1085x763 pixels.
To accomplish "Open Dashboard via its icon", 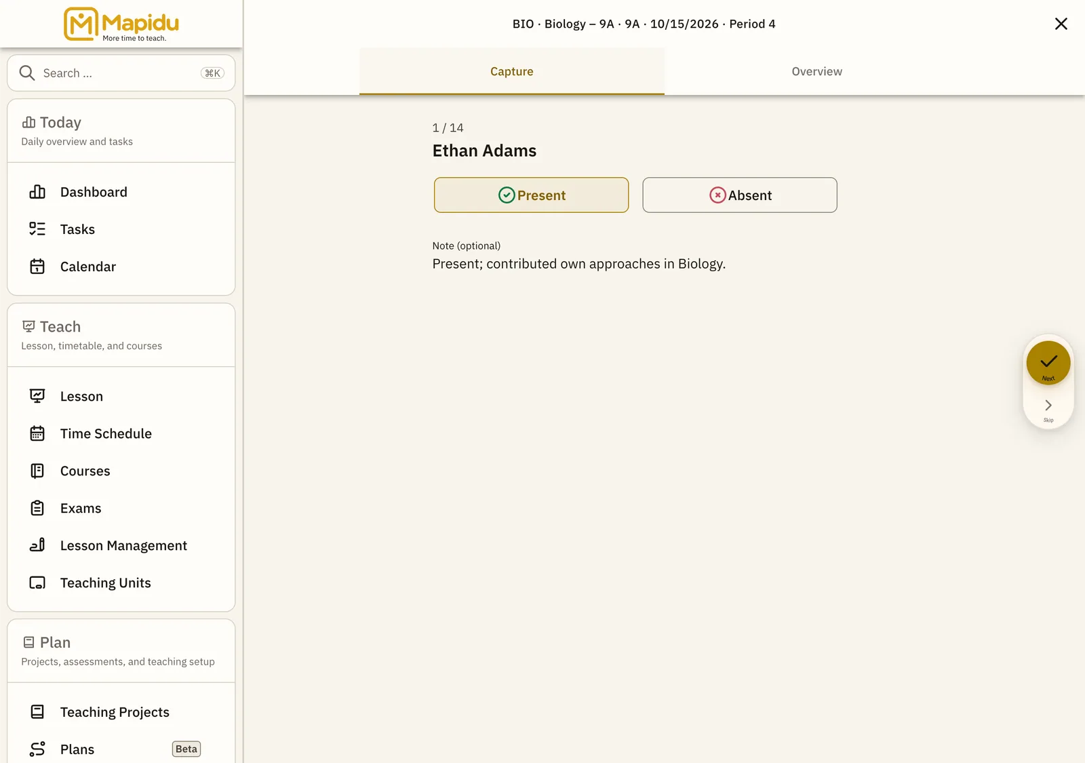I will [37, 192].
